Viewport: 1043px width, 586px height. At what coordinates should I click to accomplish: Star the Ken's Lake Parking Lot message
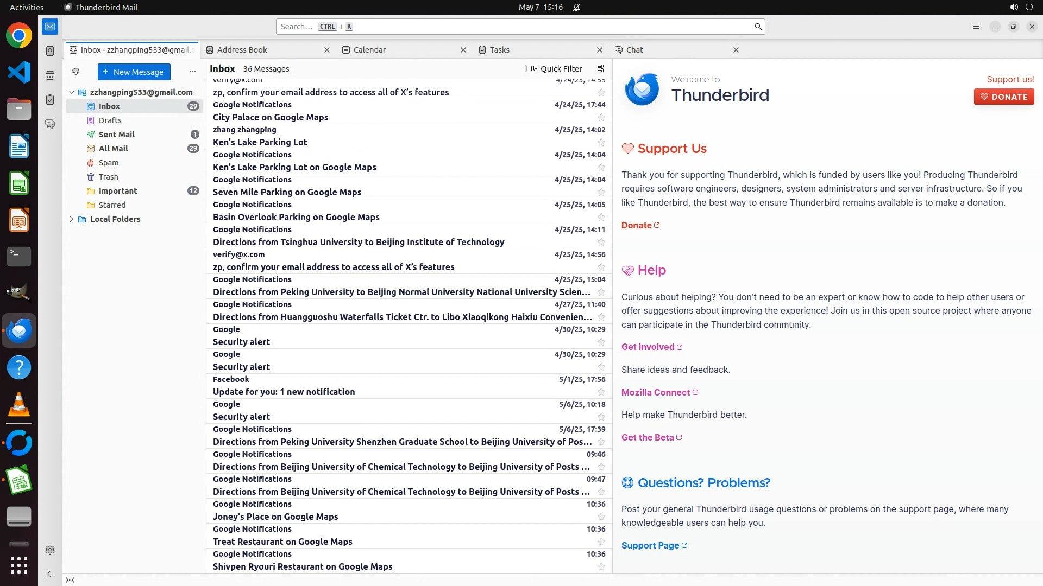pyautogui.click(x=601, y=142)
